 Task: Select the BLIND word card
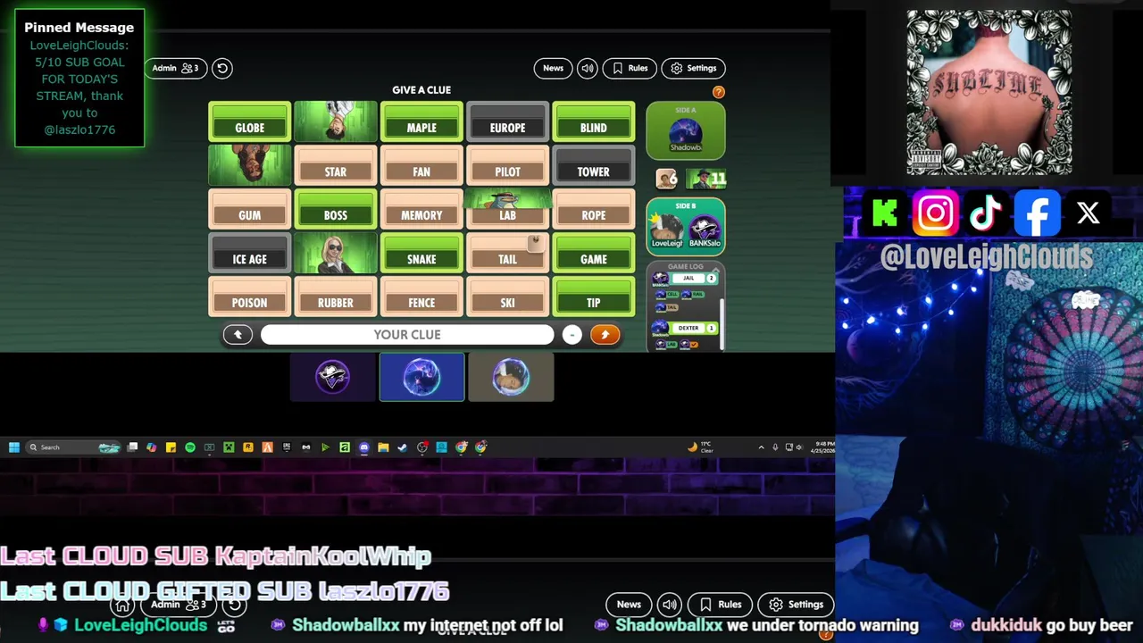pos(594,122)
